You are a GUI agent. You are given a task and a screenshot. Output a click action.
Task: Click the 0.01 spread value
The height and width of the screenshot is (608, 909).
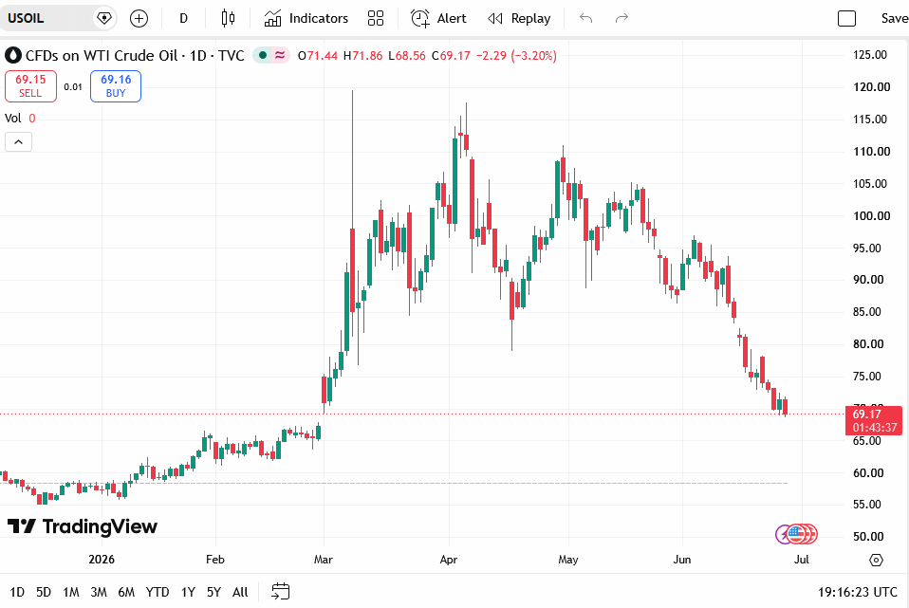pyautogui.click(x=73, y=87)
